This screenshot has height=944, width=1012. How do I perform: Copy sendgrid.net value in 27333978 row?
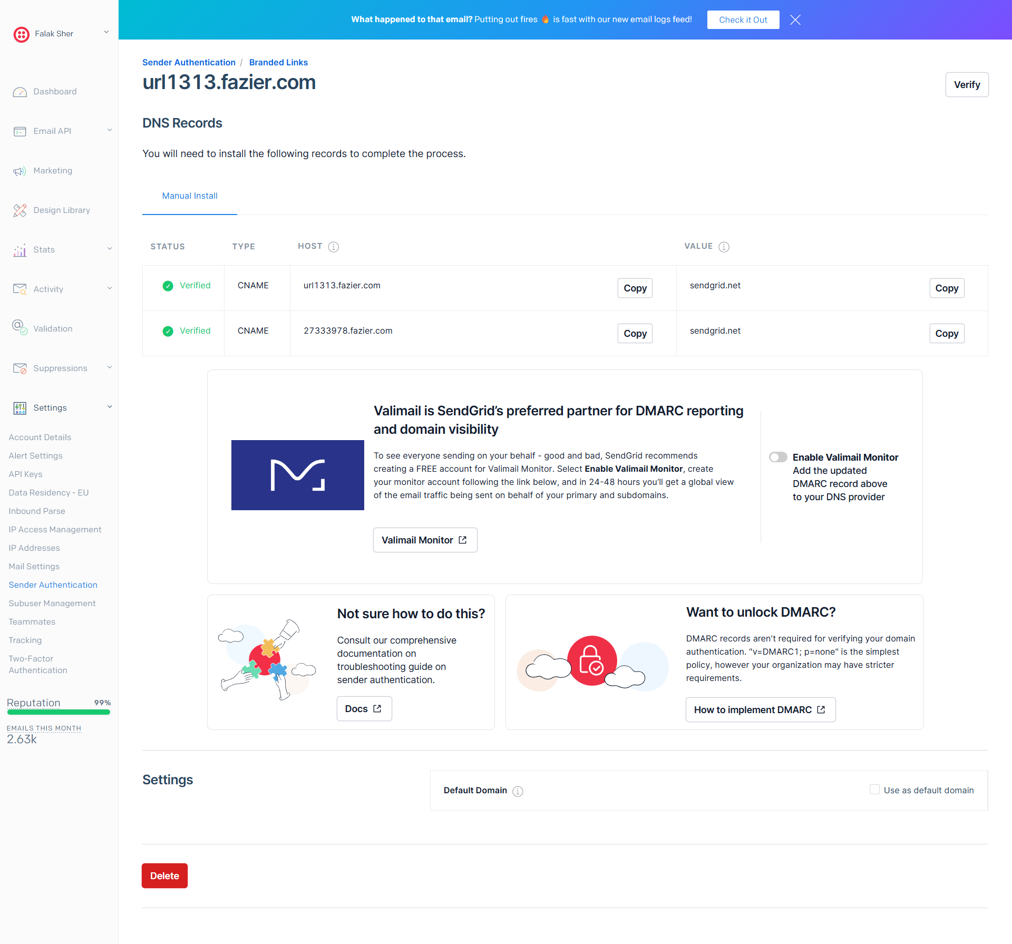[947, 334]
